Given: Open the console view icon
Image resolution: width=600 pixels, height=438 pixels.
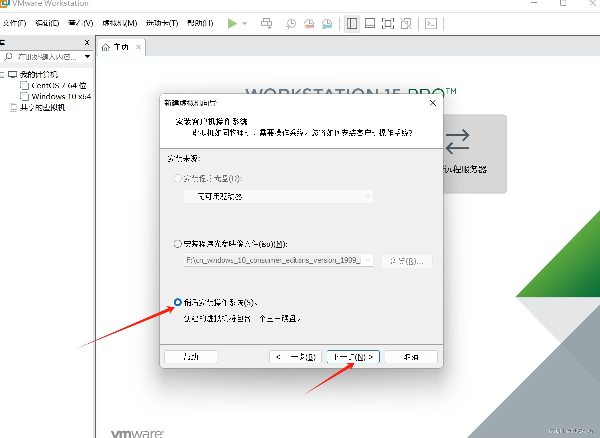Looking at the screenshot, I should tap(431, 23).
